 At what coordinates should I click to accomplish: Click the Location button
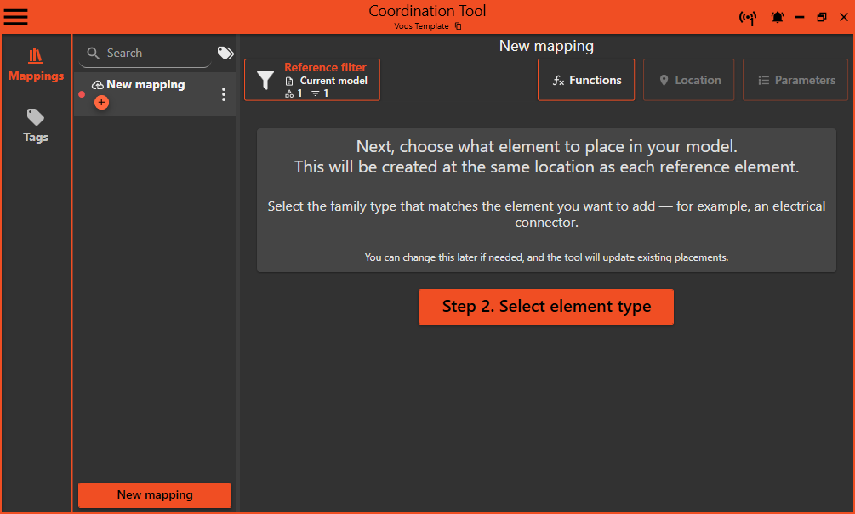(x=688, y=80)
